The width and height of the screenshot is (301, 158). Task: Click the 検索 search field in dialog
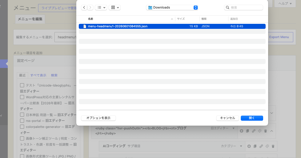tap(244, 8)
